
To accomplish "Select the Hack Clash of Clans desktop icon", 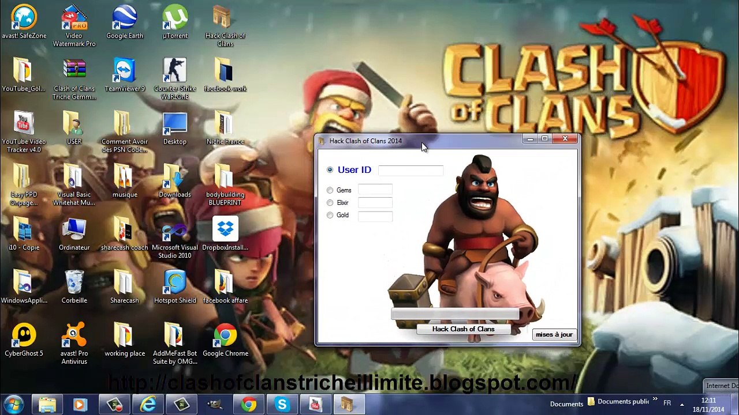I will (x=225, y=27).
